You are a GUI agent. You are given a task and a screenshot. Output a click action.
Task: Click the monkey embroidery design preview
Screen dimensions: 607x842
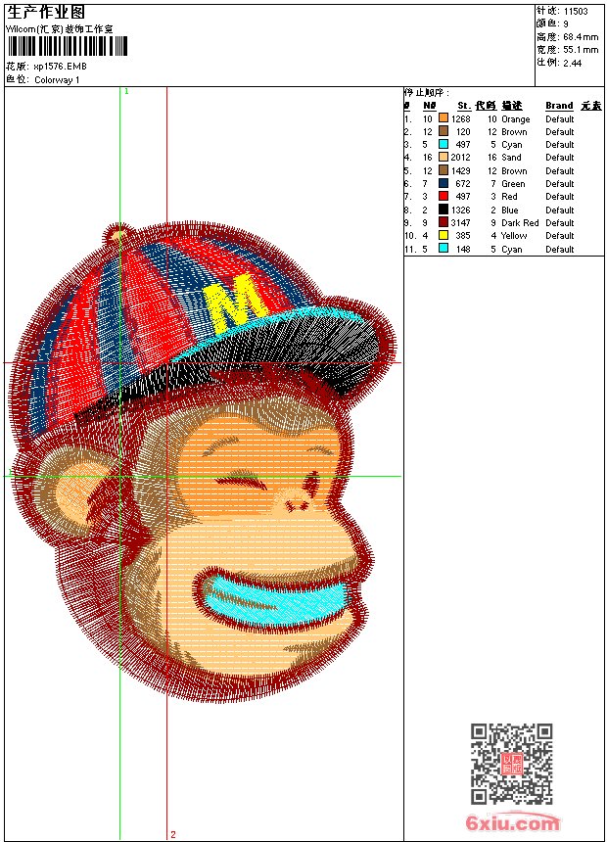(x=203, y=462)
